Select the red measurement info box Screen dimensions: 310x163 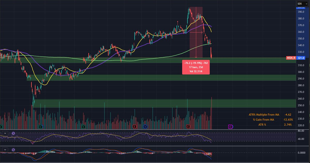[x=195, y=68]
